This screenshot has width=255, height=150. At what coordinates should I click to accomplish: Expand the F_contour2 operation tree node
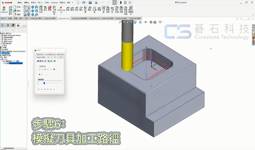click(4, 63)
